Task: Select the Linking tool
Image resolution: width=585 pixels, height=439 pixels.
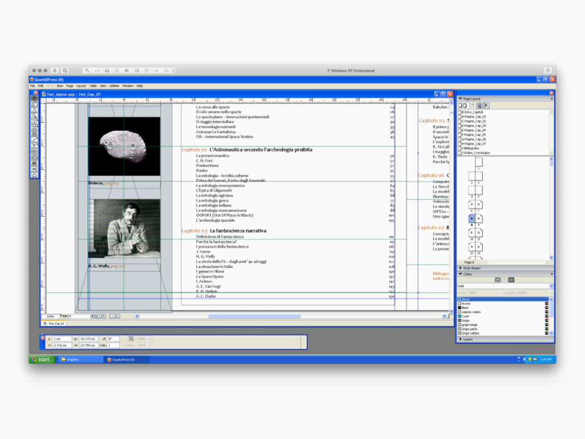Action: pos(34,151)
